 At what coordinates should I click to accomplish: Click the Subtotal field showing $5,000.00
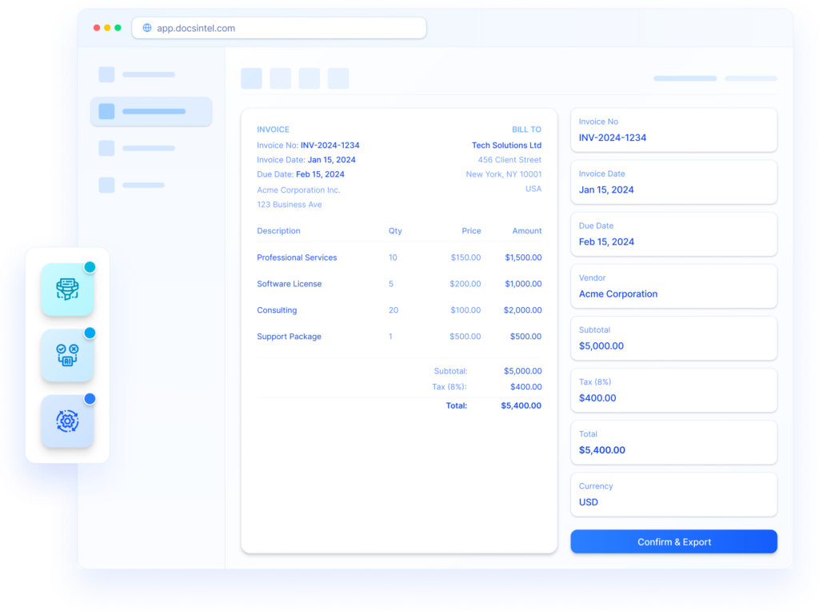coord(673,338)
